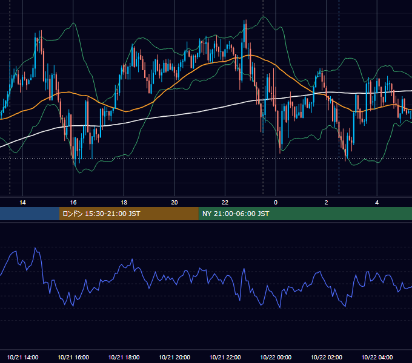This screenshot has height=363, width=412.
Task: Click hour label 20 on price chart axis
Action: click(x=174, y=203)
